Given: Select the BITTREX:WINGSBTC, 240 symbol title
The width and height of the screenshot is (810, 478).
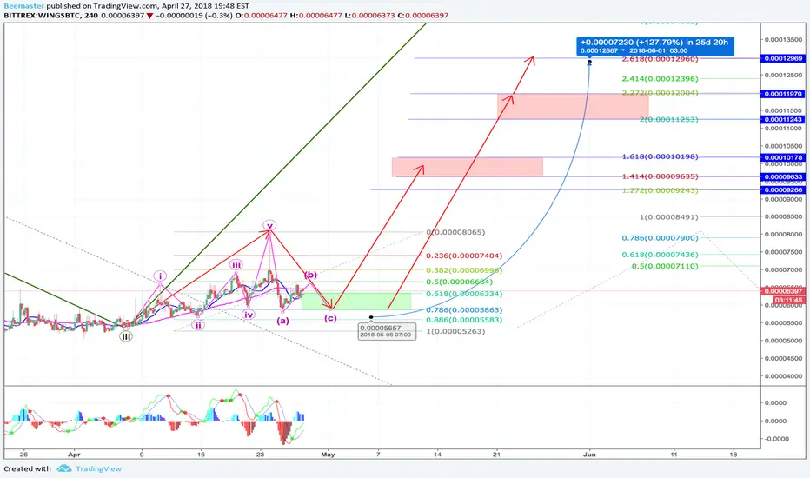Looking at the screenshot, I should (x=51, y=16).
